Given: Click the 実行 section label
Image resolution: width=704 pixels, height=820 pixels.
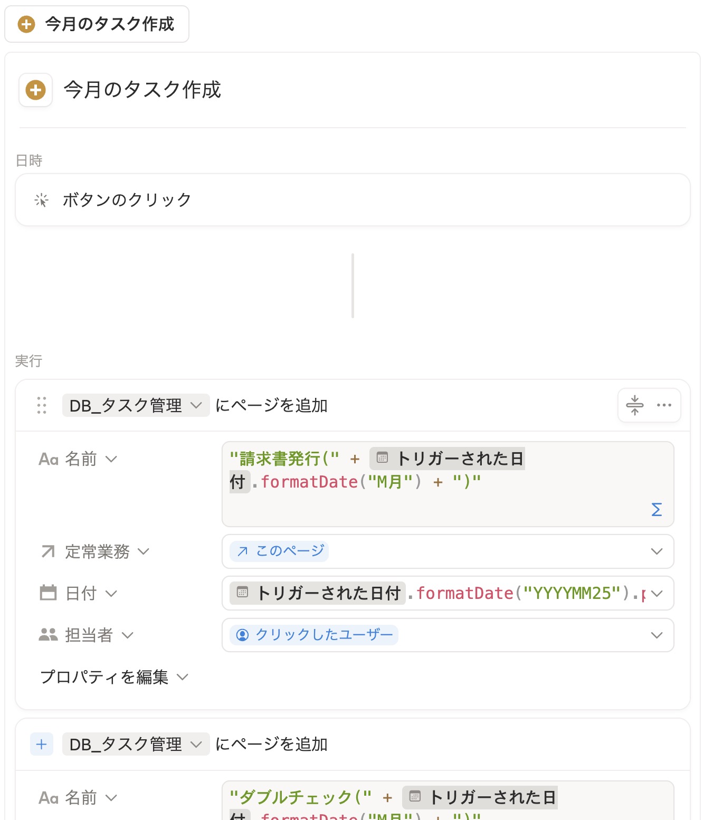Looking at the screenshot, I should pos(29,361).
